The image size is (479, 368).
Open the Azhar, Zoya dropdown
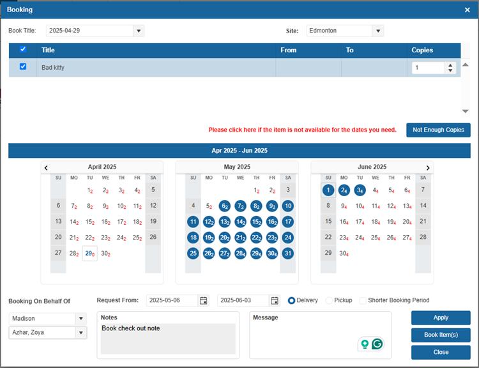coord(80,333)
